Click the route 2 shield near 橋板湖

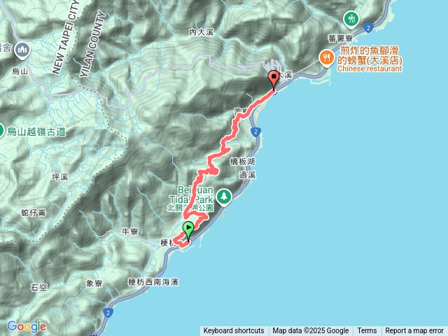click(255, 132)
